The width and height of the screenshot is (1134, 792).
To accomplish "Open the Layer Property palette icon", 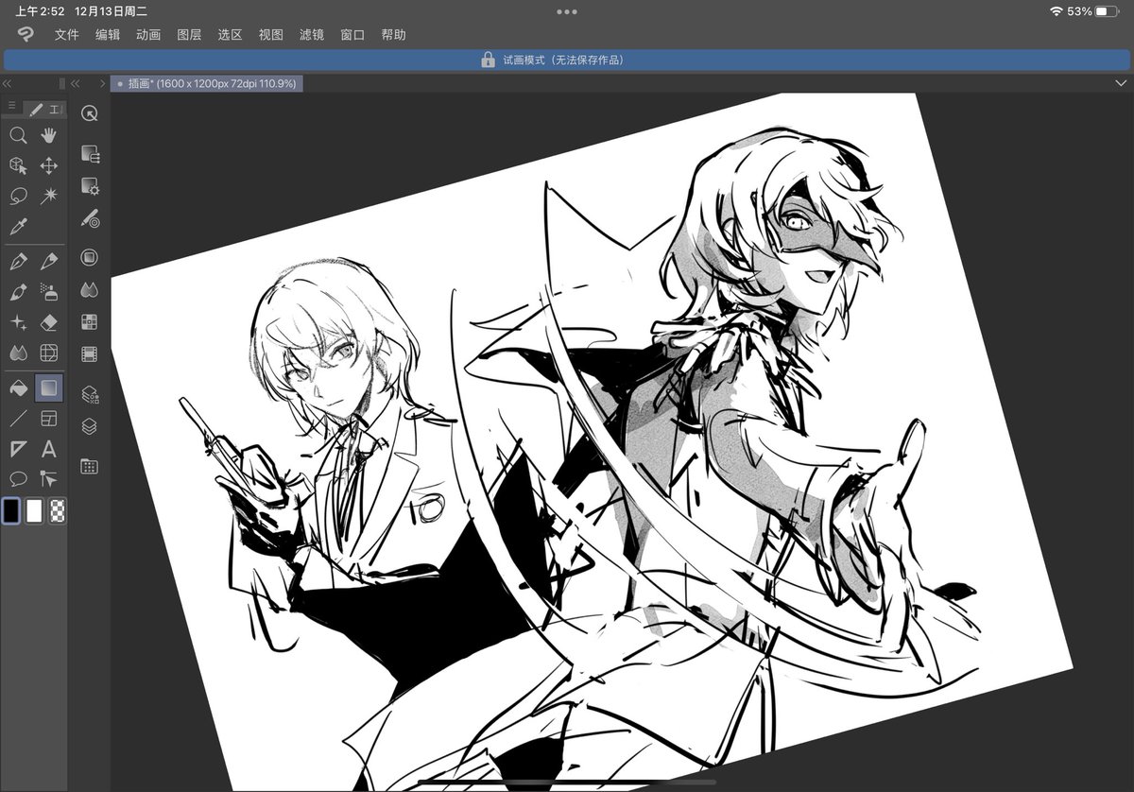I will (90, 393).
